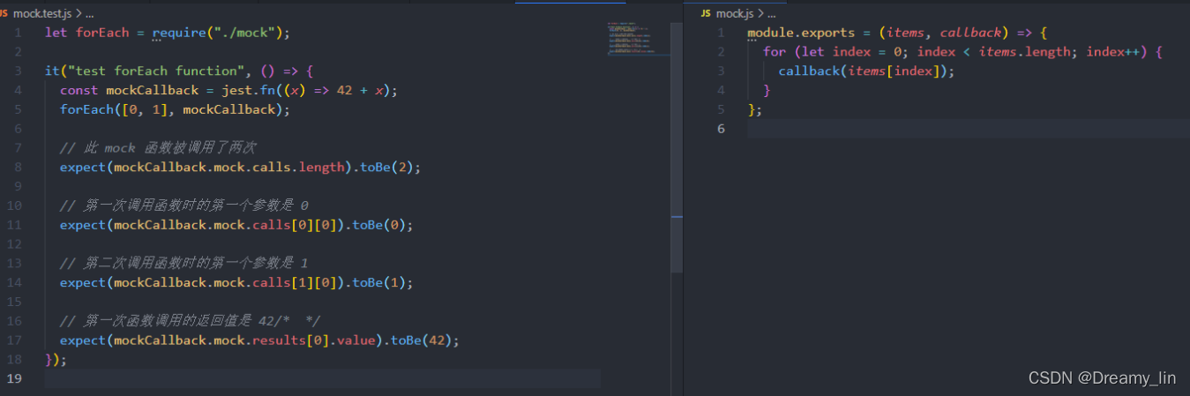Click the vertical scrollbar of mock.test.js editor
Image resolution: width=1190 pixels, height=396 pixels.
(x=677, y=147)
